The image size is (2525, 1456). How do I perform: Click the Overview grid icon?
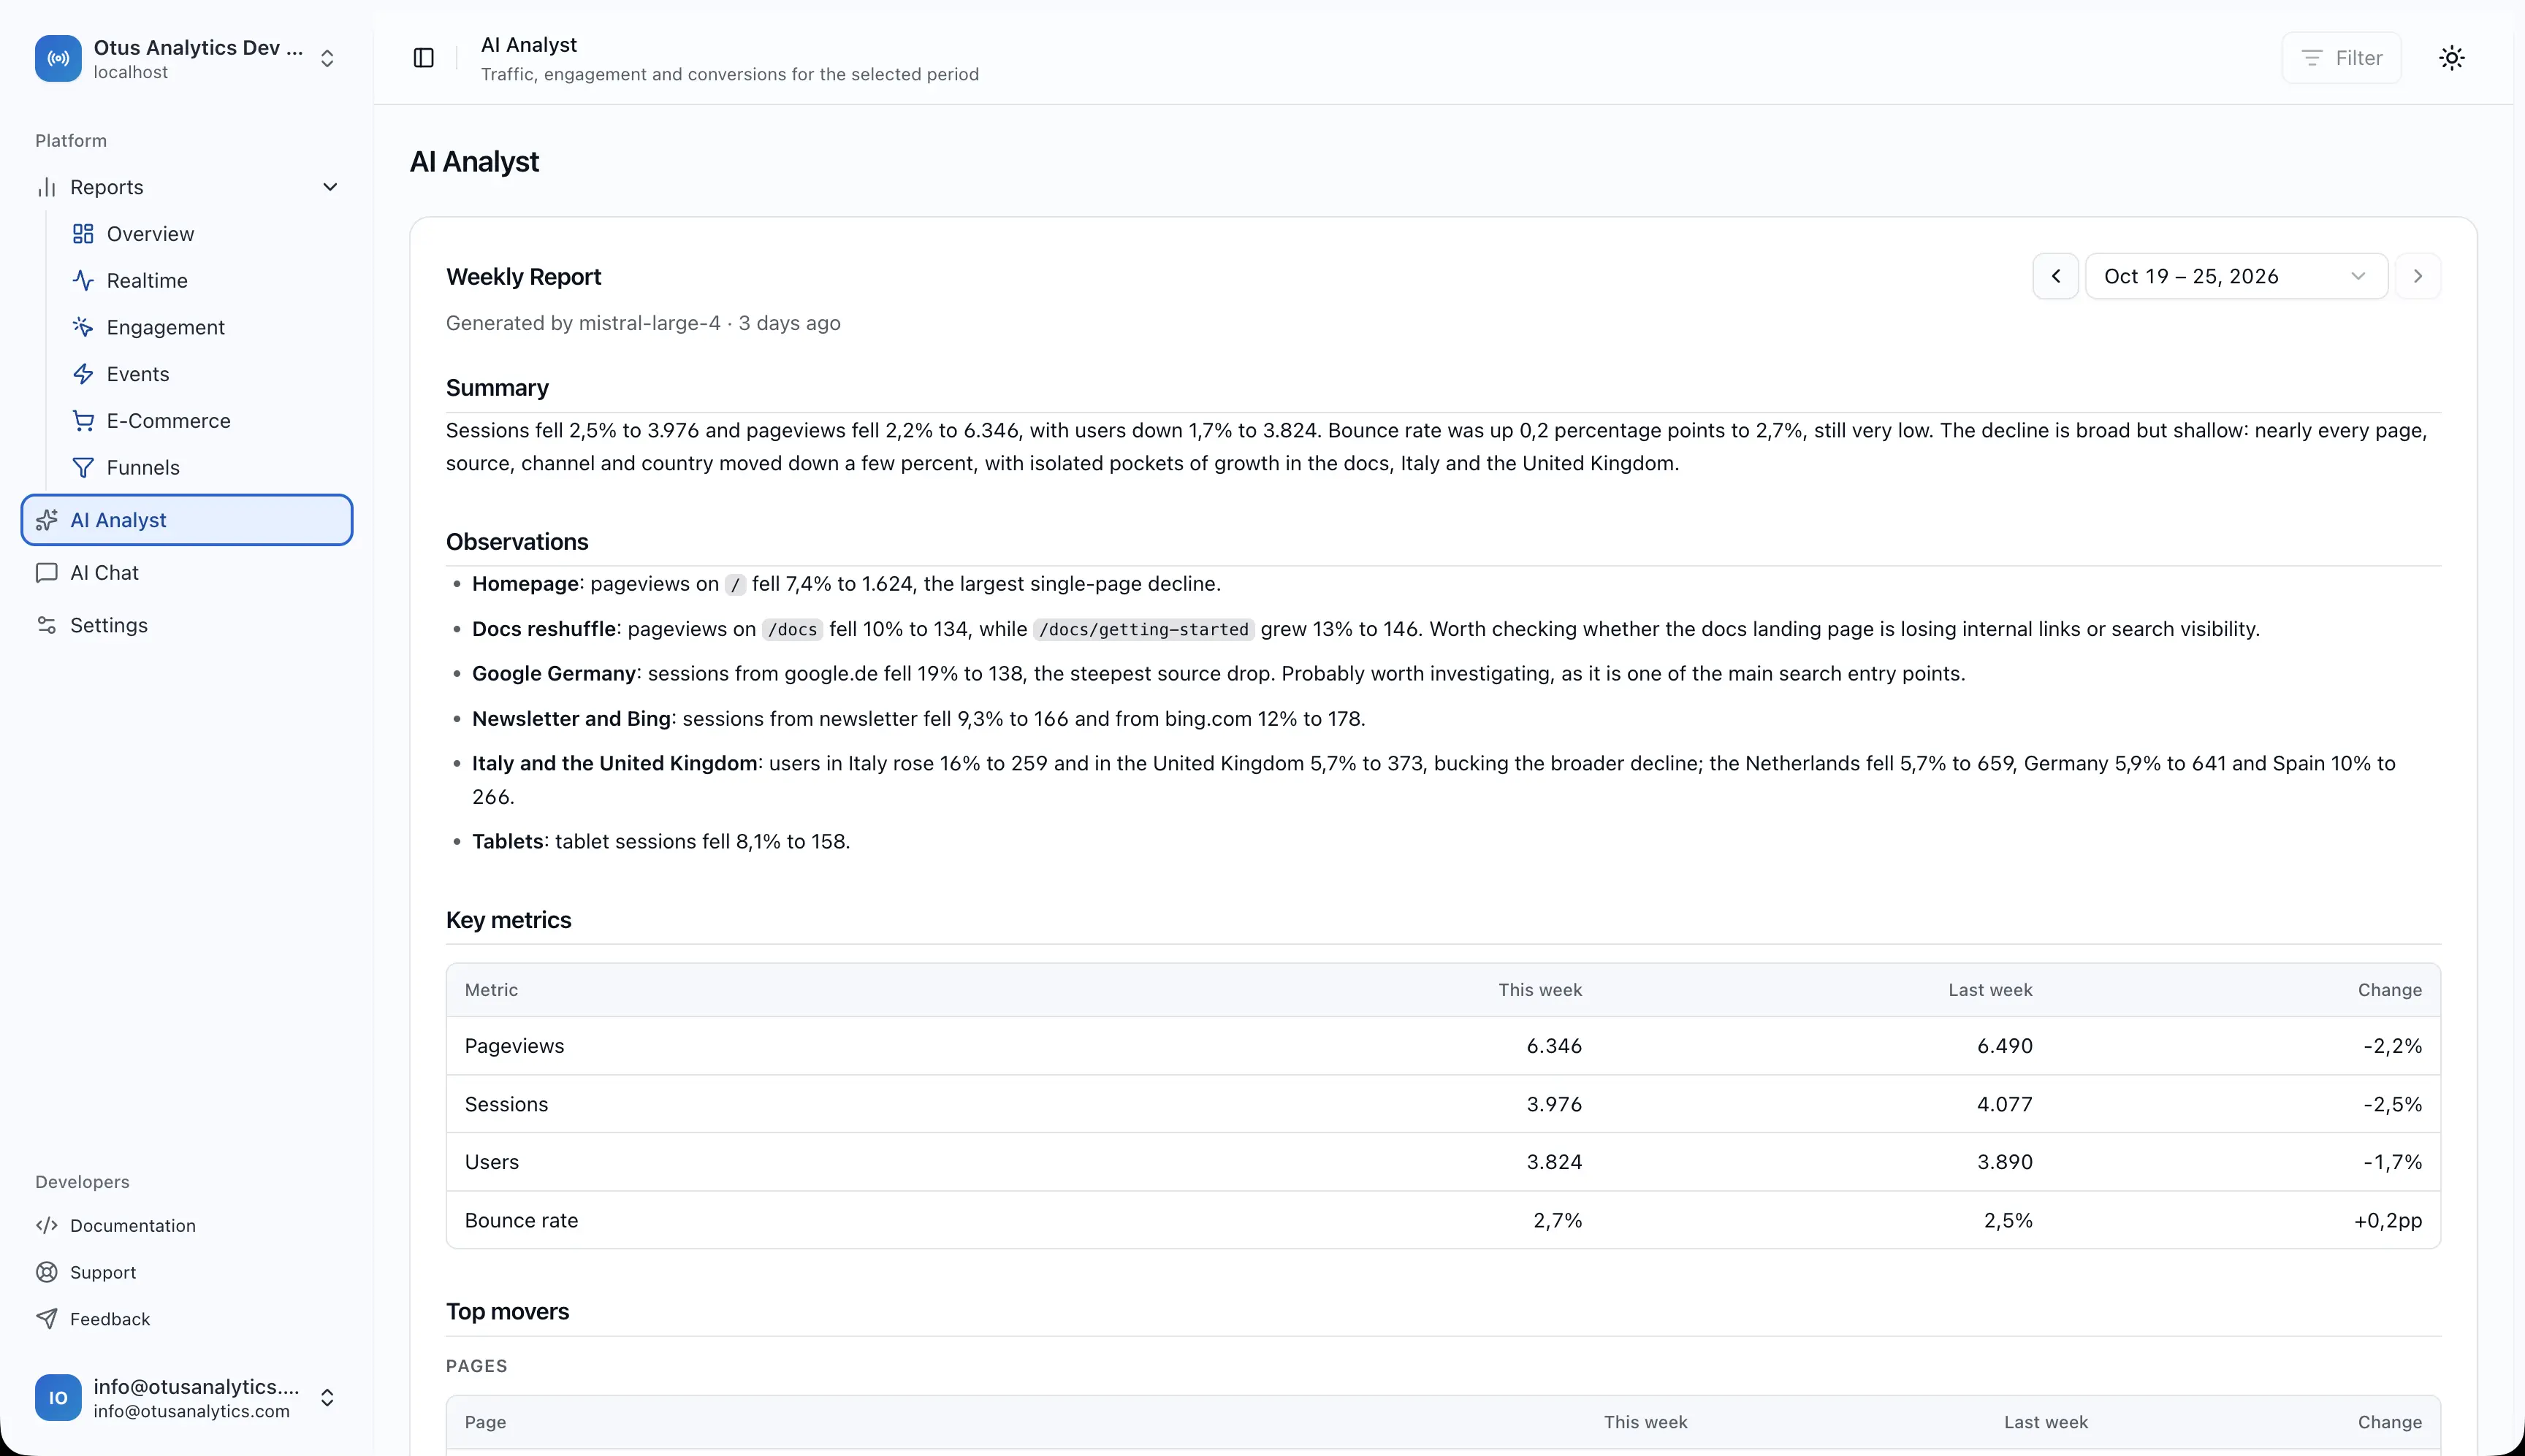[83, 234]
